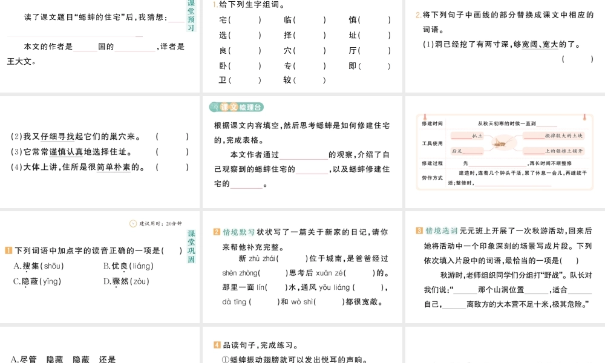Click the 修建过程 row label
Image resolution: width=605 pixels, height=363 pixels.
(x=432, y=163)
